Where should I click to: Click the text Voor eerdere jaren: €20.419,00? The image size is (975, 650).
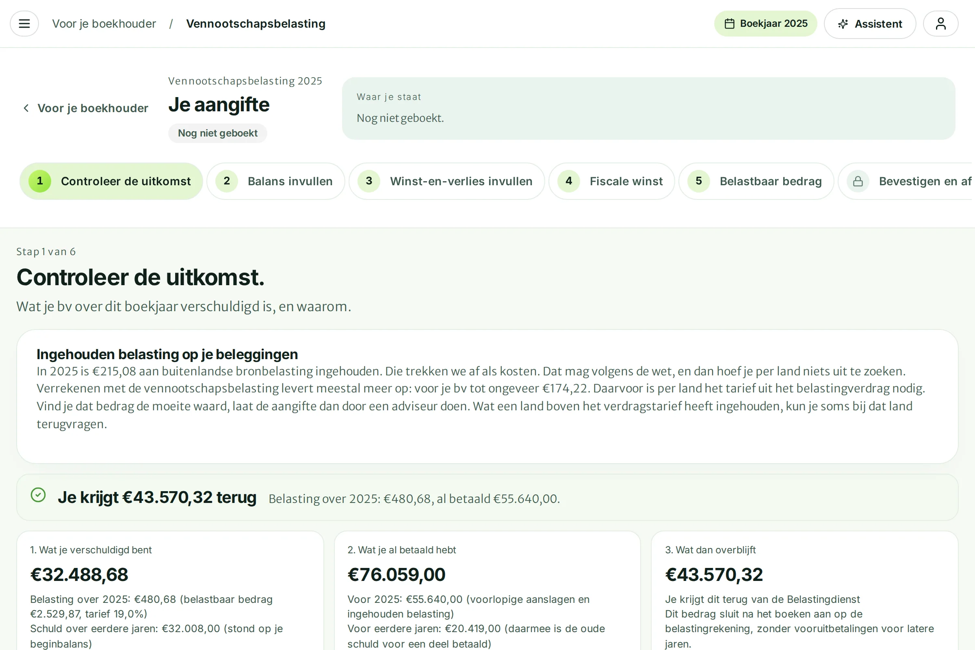pos(425,628)
